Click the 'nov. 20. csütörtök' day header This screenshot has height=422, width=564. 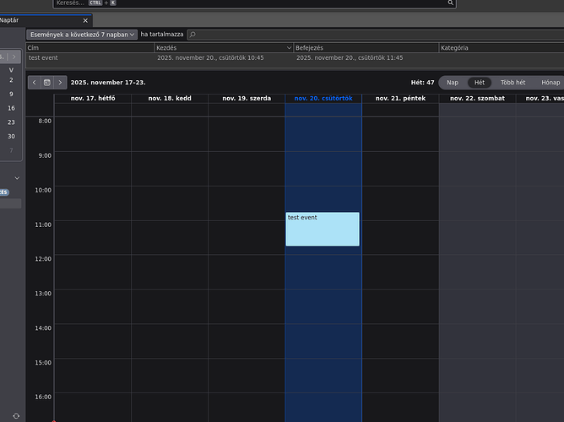pos(323,99)
